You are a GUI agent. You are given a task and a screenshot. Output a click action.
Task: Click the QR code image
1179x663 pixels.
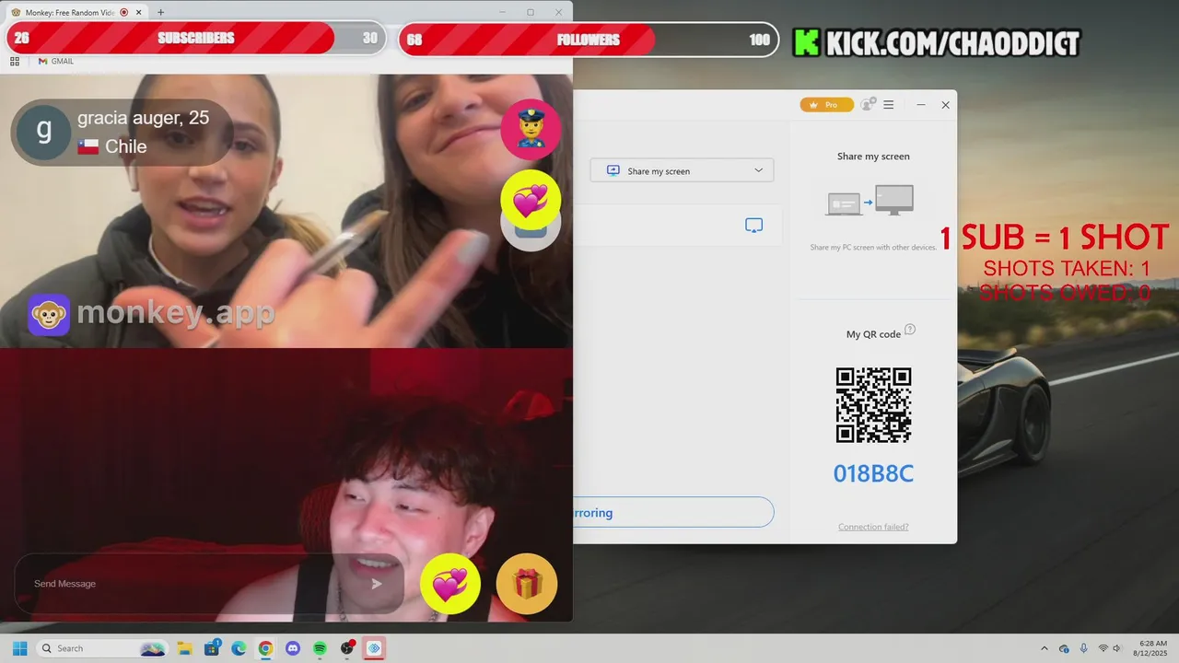[x=873, y=405]
